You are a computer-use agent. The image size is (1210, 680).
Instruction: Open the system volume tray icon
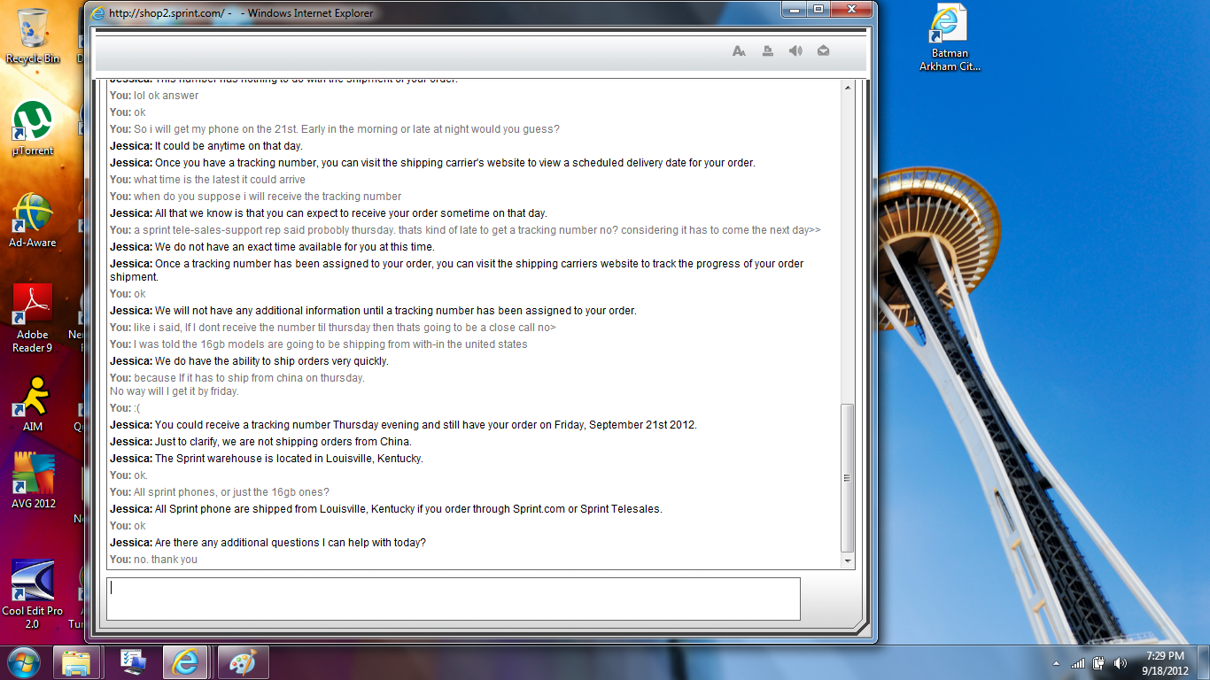click(x=1120, y=663)
